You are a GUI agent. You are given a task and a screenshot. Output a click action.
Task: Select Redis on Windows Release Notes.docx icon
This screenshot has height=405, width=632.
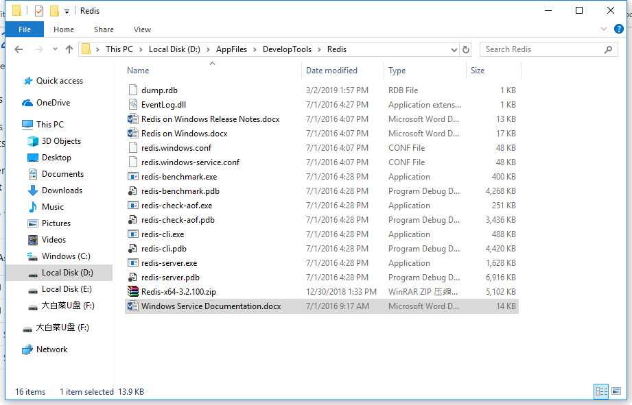[133, 119]
